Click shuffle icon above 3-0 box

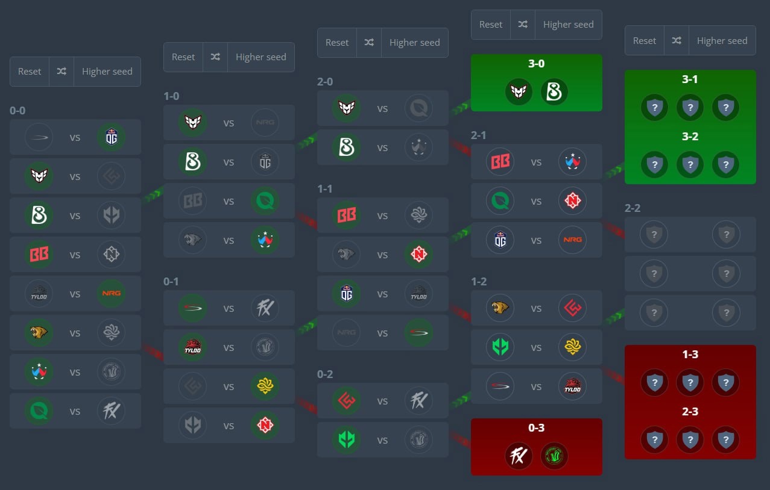click(523, 25)
